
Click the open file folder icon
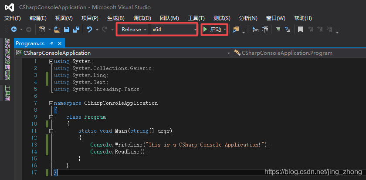coord(57,30)
